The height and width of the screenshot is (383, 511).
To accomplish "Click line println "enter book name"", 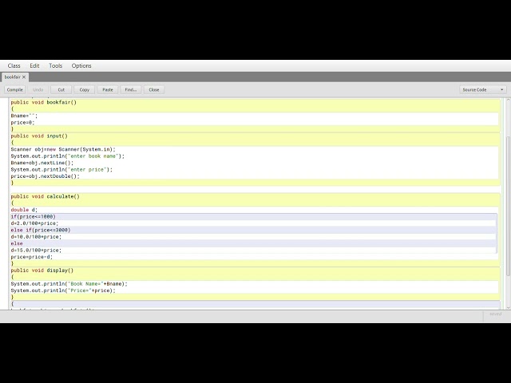I will (67, 156).
